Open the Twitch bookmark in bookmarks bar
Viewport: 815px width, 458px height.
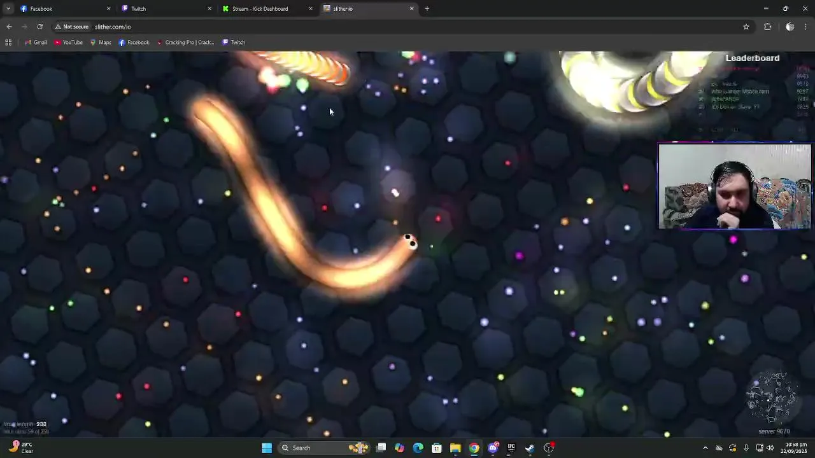(x=234, y=43)
